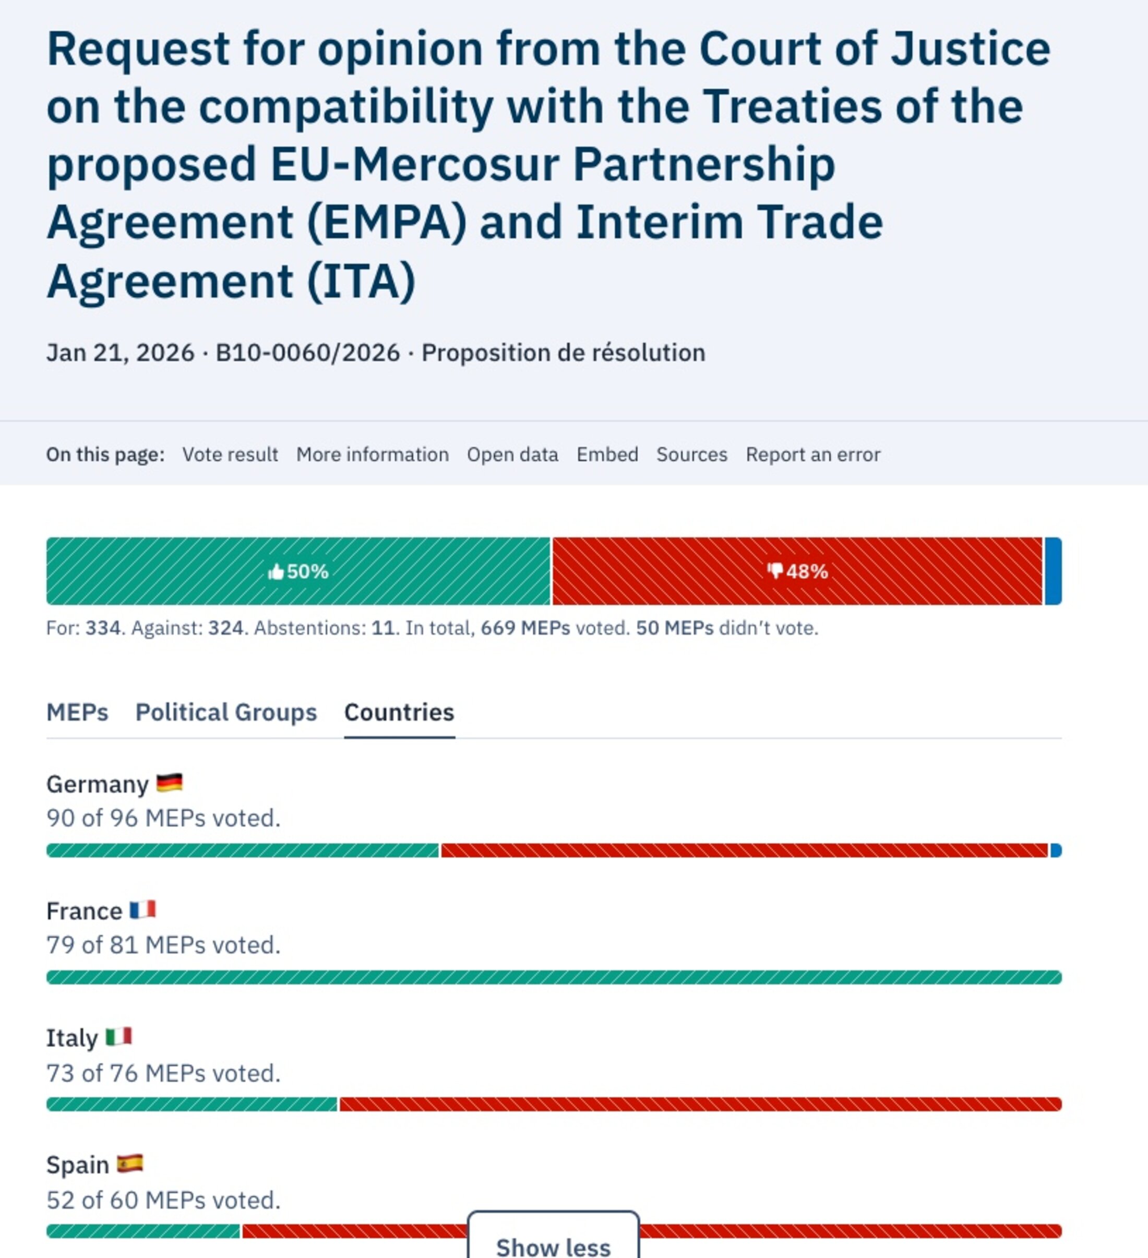The height and width of the screenshot is (1258, 1148).
Task: Click the blue abstentions segment of the overall bar
Action: tap(1053, 571)
